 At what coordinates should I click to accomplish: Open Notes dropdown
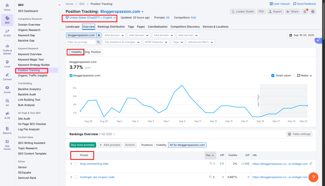(304, 76)
